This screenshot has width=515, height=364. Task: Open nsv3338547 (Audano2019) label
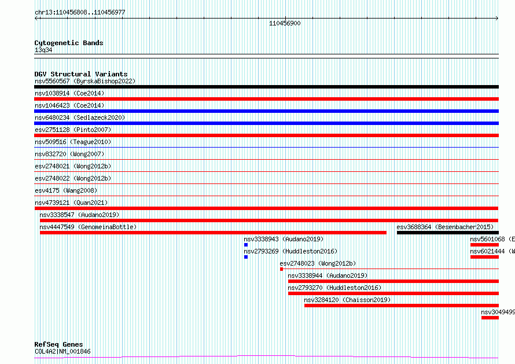pyautogui.click(x=79, y=215)
